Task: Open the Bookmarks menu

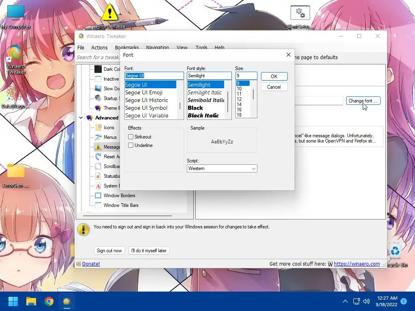Action: (x=127, y=47)
